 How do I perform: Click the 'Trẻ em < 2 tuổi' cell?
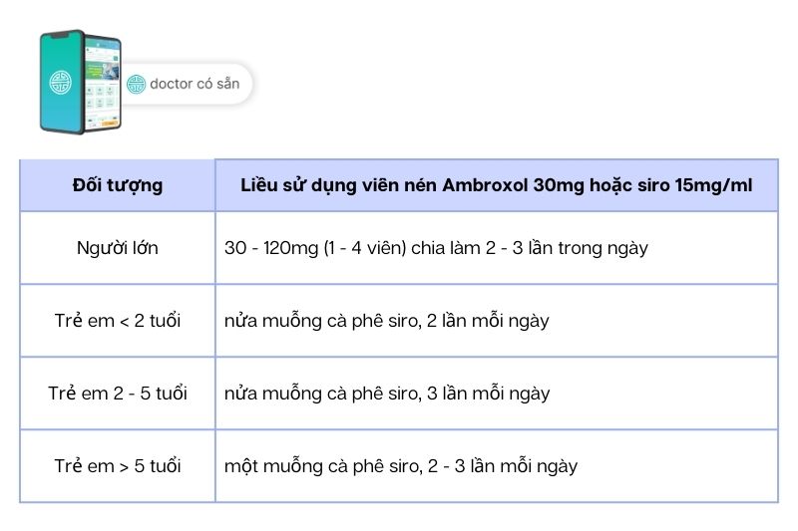[x=118, y=321]
